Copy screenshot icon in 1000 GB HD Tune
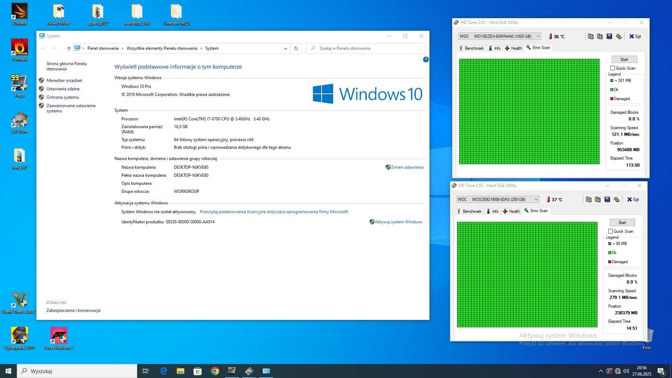The width and height of the screenshot is (672, 378). pos(600,36)
